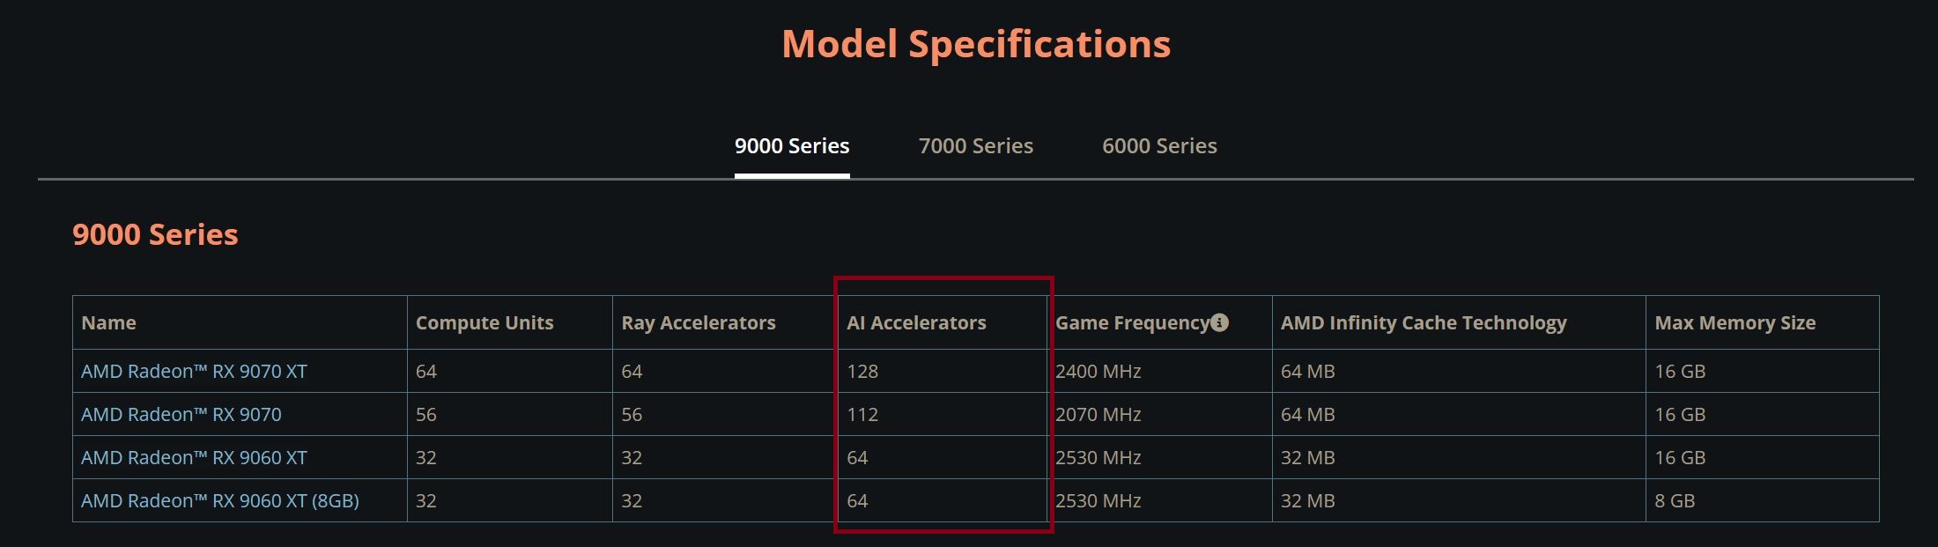Click the Game Frequency column header text
Screen dimensions: 1938x547
point(1132,323)
